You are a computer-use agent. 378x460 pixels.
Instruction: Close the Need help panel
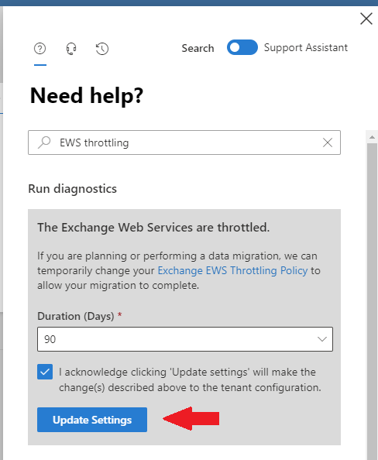pos(366,19)
